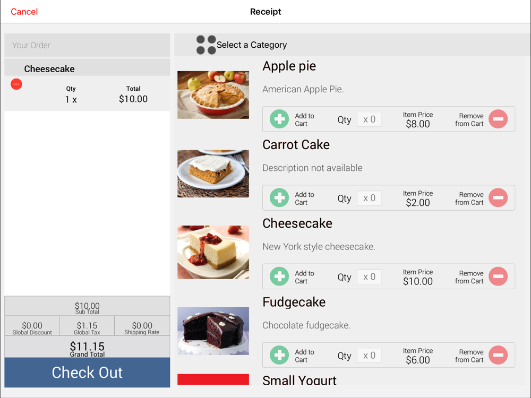This screenshot has height=398, width=531.
Task: Select the Fudgecake quantity field
Action: coord(369,356)
